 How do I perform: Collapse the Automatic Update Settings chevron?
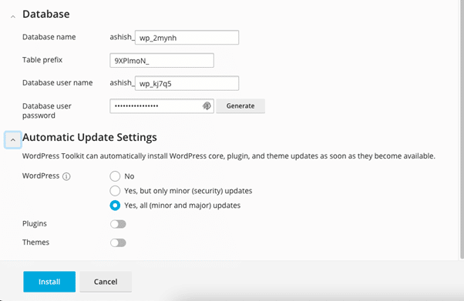(x=13, y=140)
